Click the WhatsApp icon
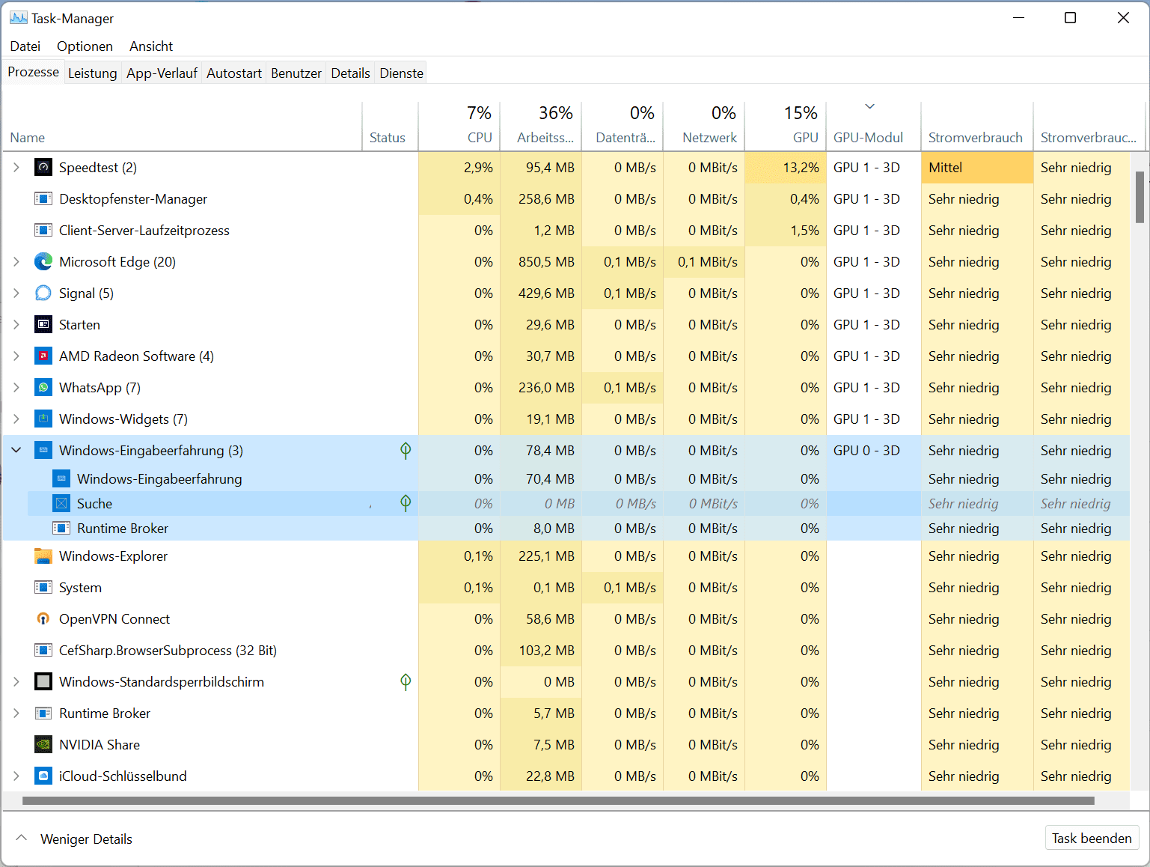Image resolution: width=1150 pixels, height=867 pixels. pos(43,388)
